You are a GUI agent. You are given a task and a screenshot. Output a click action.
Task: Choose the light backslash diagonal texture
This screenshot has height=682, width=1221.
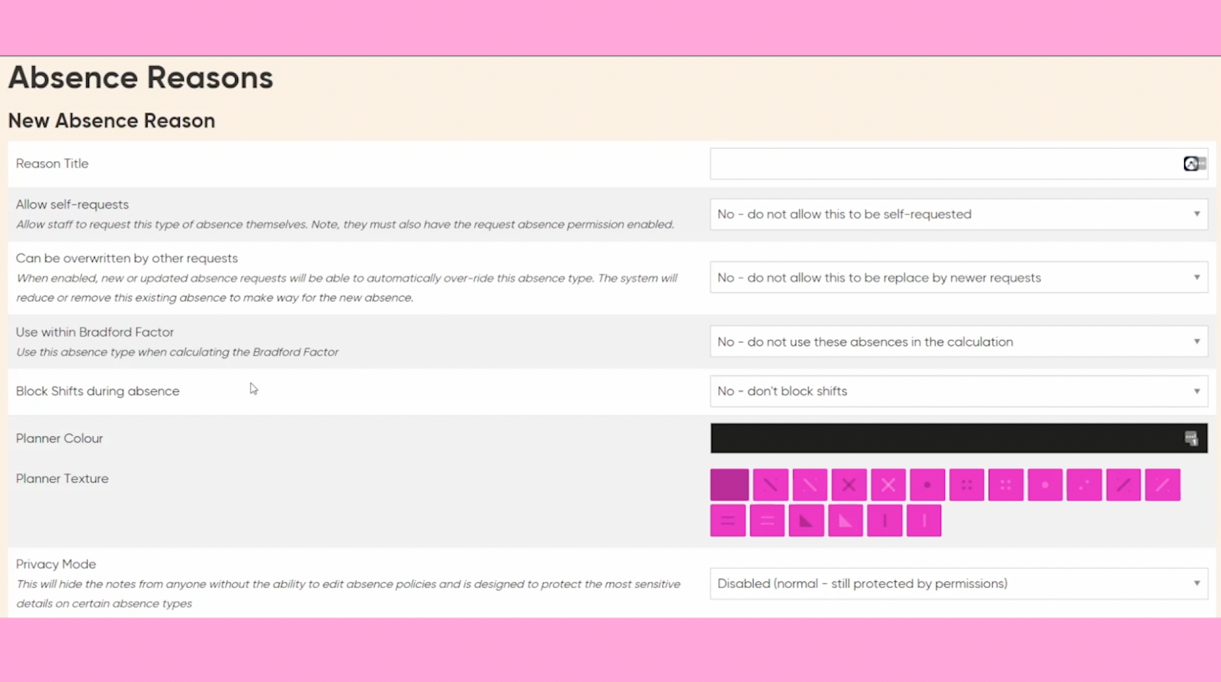pos(810,485)
